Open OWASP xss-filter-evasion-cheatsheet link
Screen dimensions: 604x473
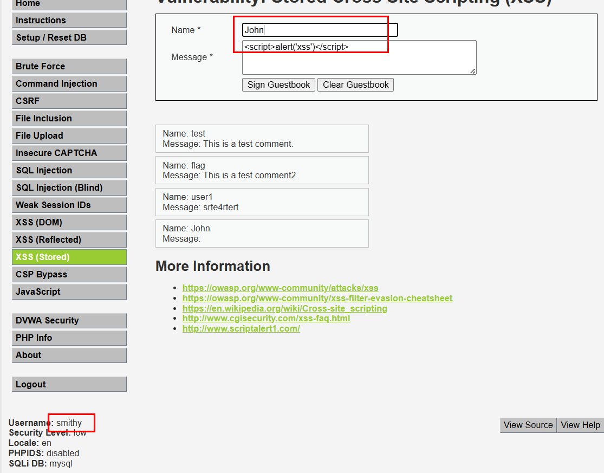(317, 298)
